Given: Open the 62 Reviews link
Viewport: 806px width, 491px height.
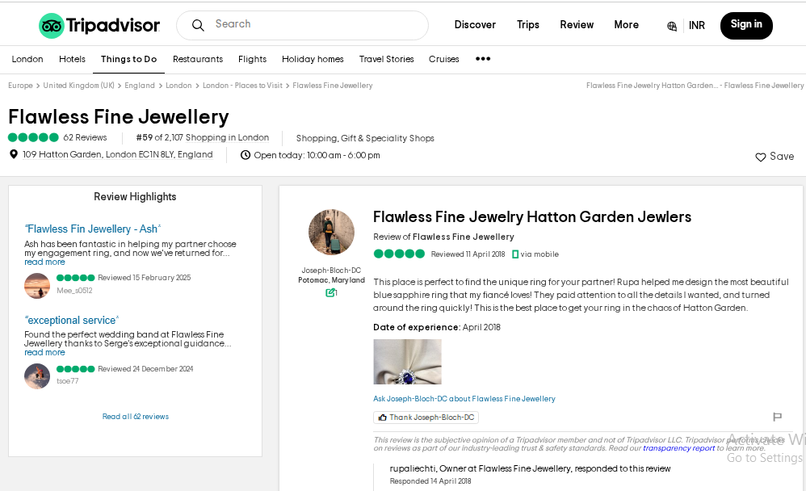Looking at the screenshot, I should pyautogui.click(x=85, y=137).
